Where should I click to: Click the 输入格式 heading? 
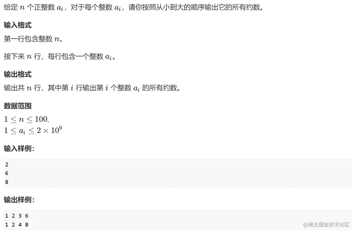pos(18,25)
